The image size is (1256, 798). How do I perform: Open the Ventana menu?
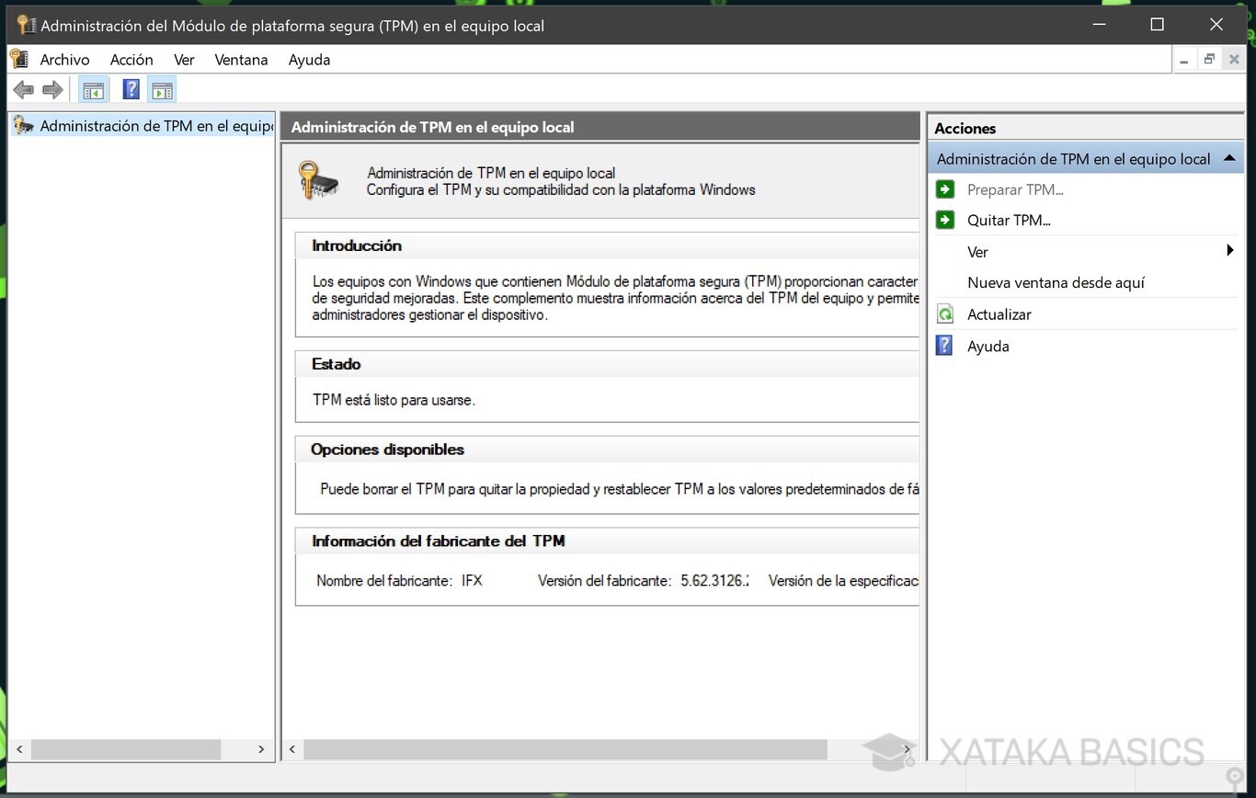point(241,59)
